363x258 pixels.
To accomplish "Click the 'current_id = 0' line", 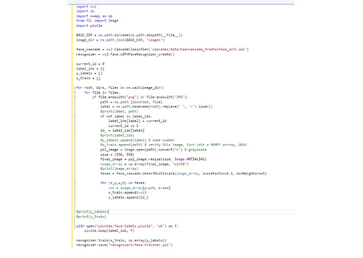I will click(x=90, y=64).
